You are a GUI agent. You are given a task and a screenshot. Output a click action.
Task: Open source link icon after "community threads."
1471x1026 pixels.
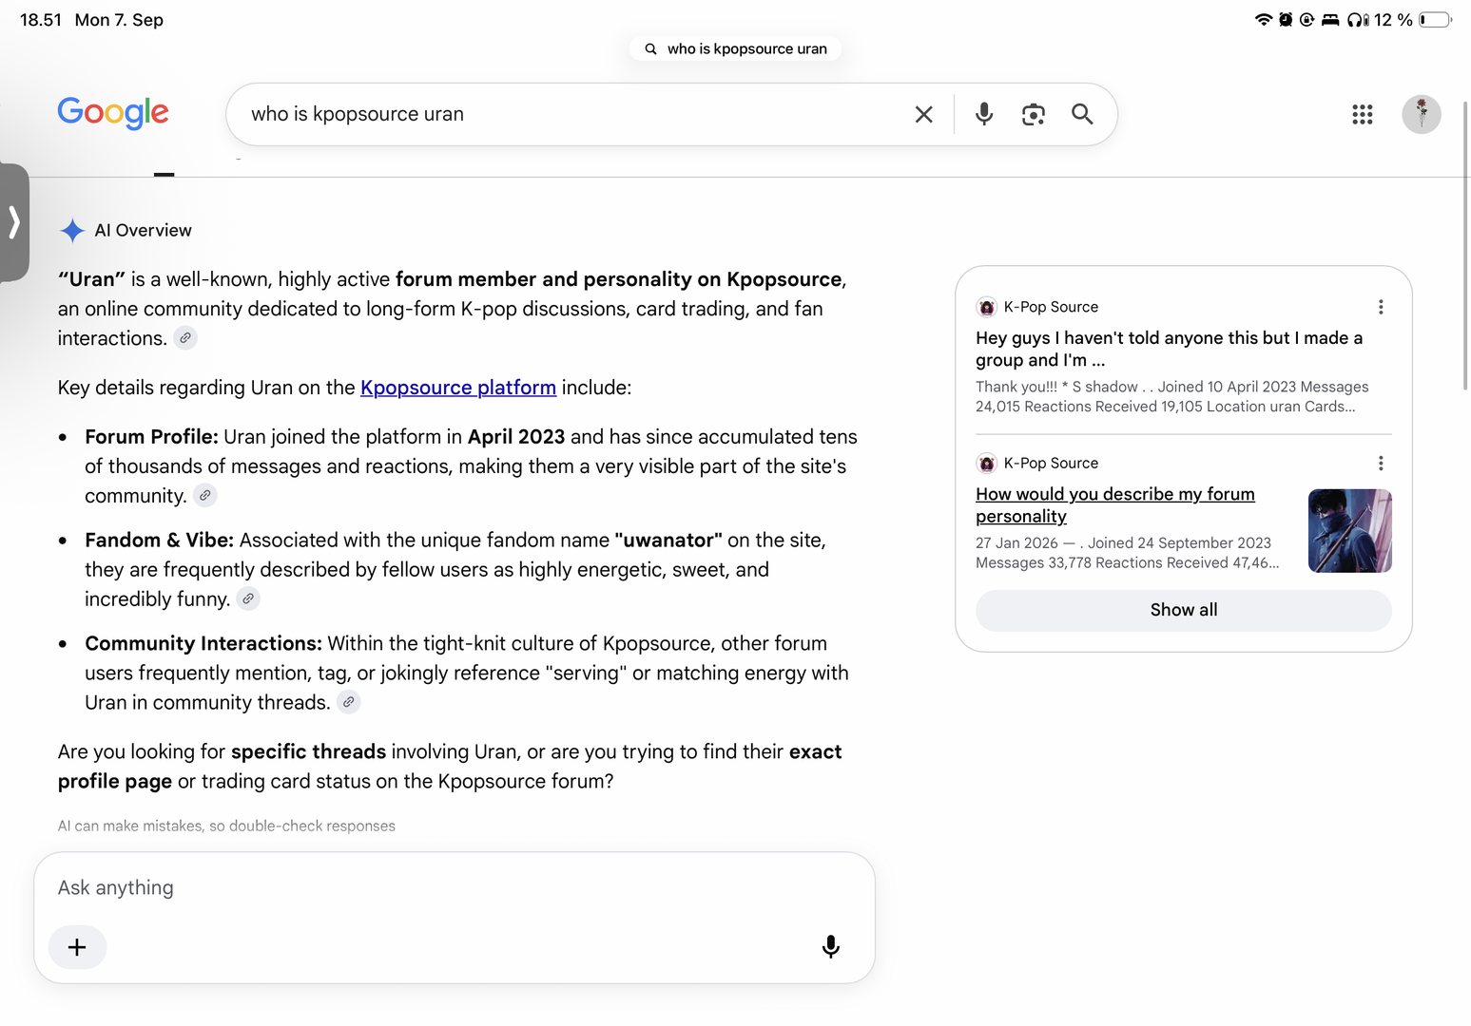[x=349, y=702]
